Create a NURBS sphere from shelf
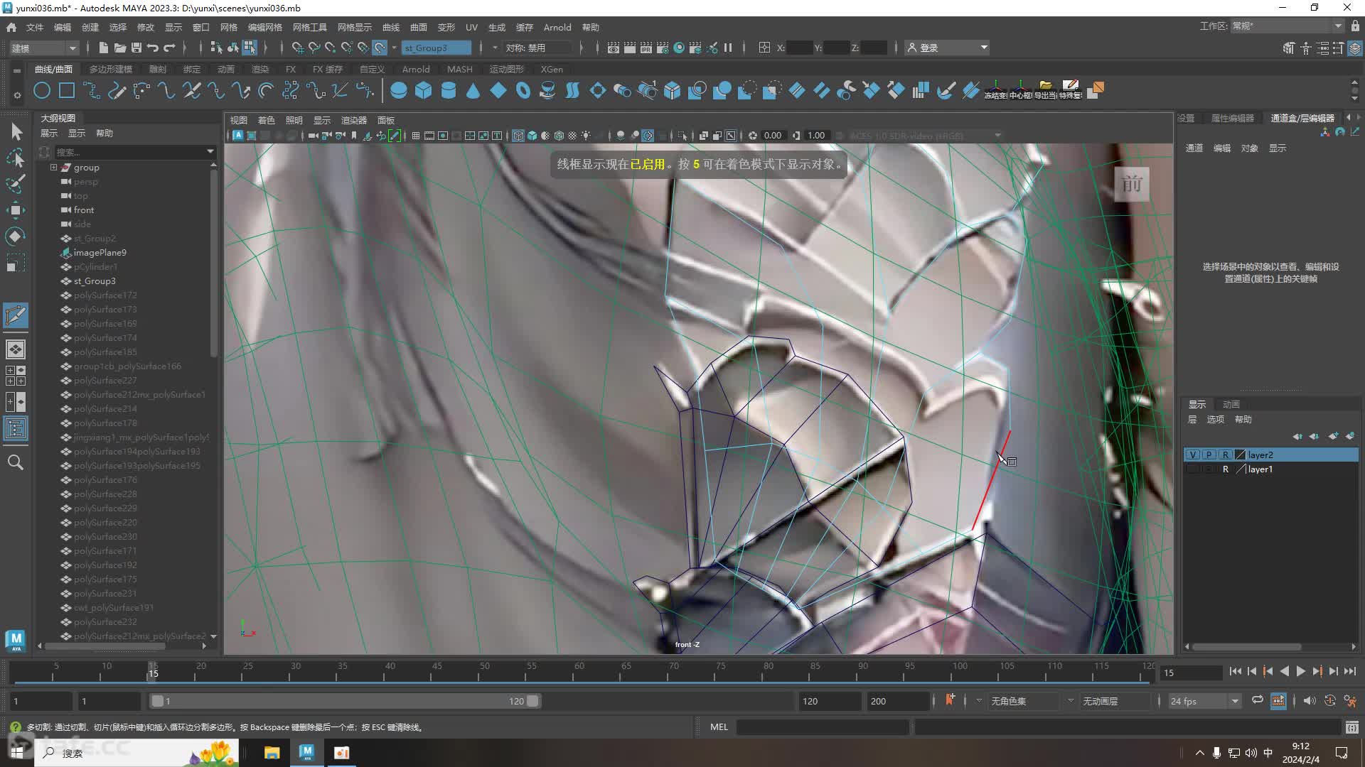 click(399, 90)
